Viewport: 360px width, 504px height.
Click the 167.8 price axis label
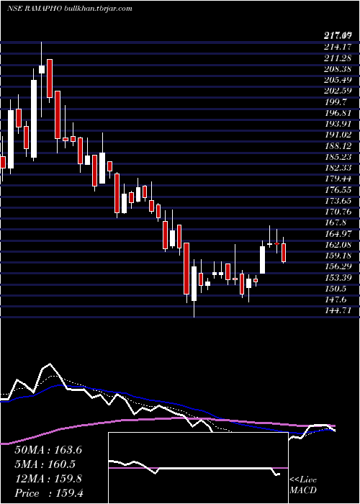click(336, 222)
